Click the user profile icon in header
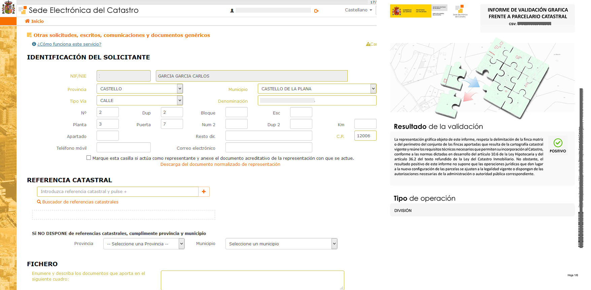 click(232, 11)
